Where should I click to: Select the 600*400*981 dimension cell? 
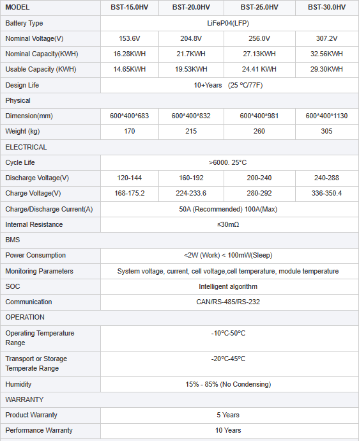259,116
